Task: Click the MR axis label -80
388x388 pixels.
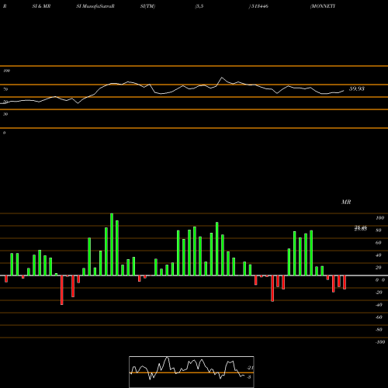Action: [x=379, y=330]
